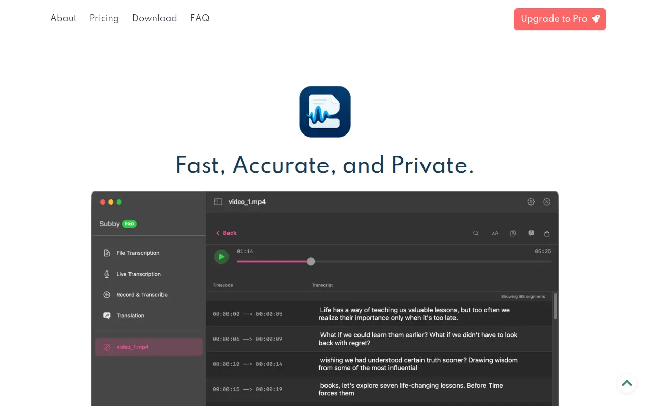Open the Pricing menu item

pyautogui.click(x=104, y=18)
